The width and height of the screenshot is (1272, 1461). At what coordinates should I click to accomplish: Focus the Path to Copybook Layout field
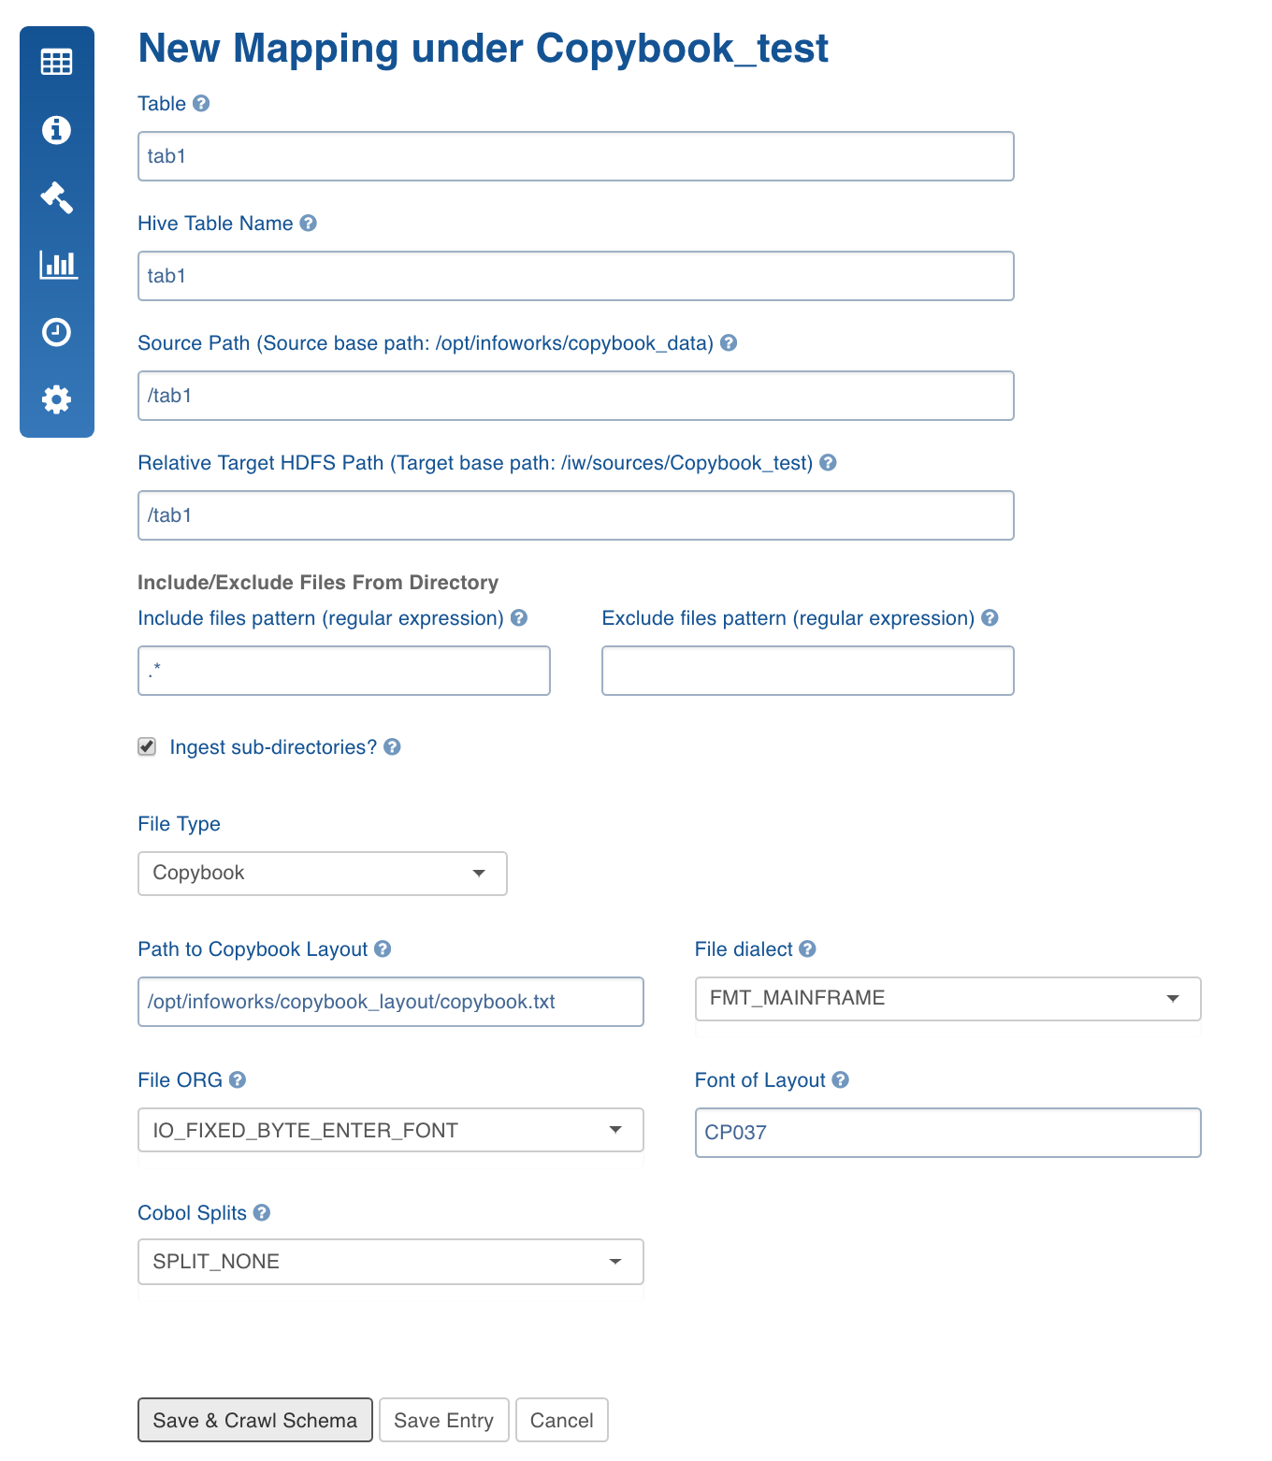pos(391,1002)
